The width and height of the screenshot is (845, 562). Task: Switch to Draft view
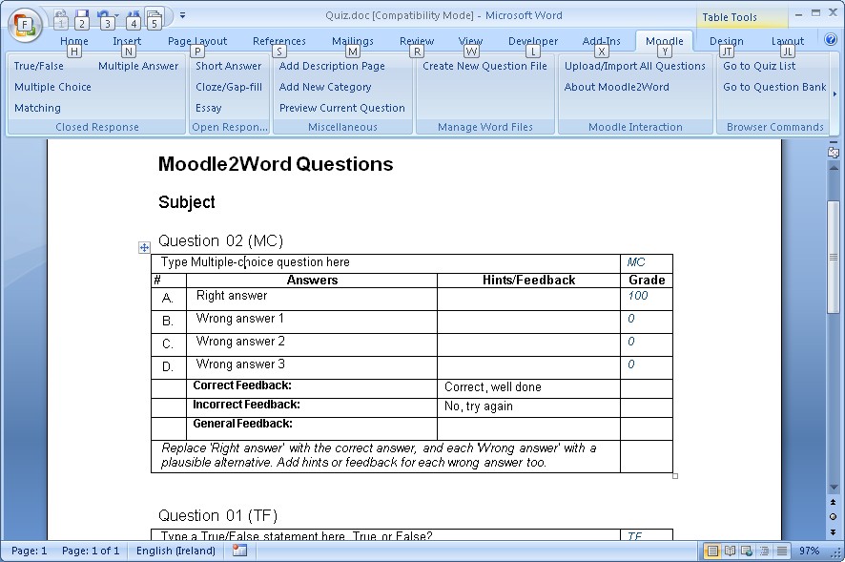pos(781,551)
